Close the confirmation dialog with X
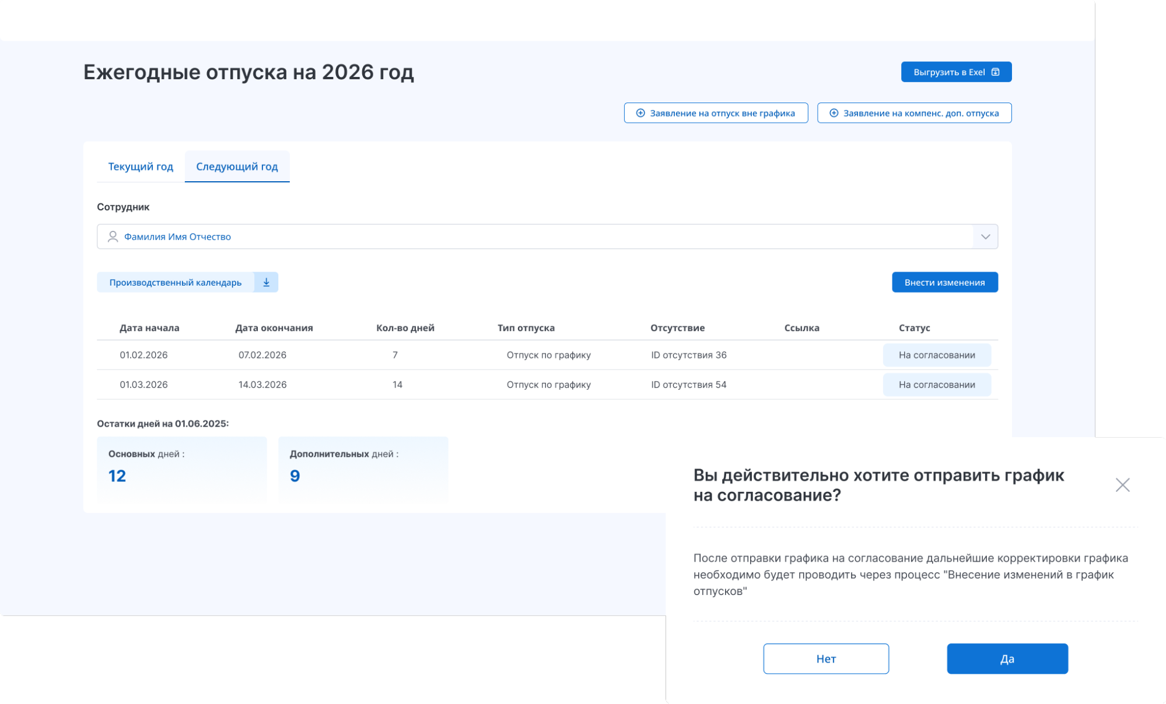Viewport: 1166px width, 704px height. 1122,485
